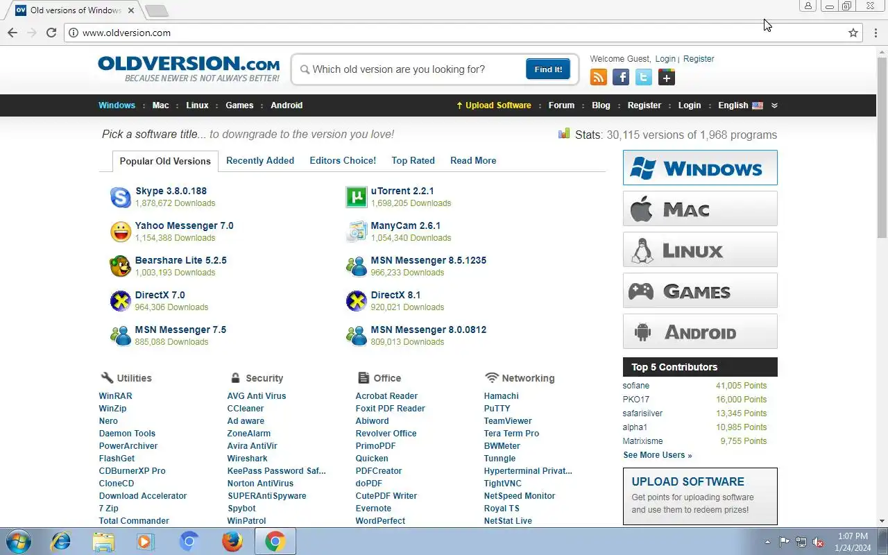Select the Popular Old Versions tab
Viewport: 888px width, 555px height.
(165, 161)
